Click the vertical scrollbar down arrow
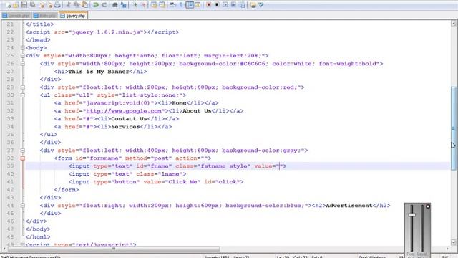This screenshot has width=458, height=258. (454, 242)
